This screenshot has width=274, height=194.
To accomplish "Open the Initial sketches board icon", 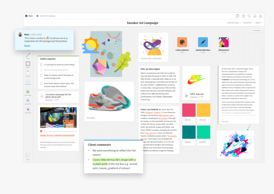I will point(203,42).
